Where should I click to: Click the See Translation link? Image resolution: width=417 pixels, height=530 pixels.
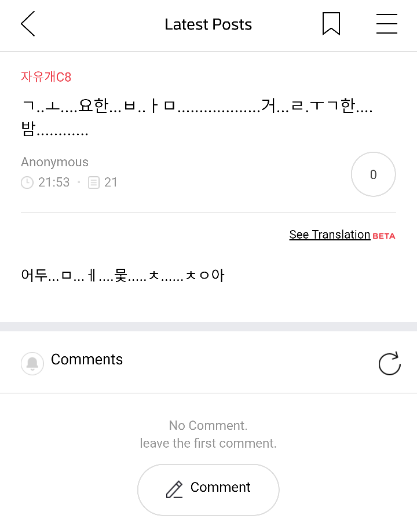(330, 235)
